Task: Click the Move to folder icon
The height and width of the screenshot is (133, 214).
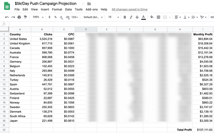Action: pos(89,4)
